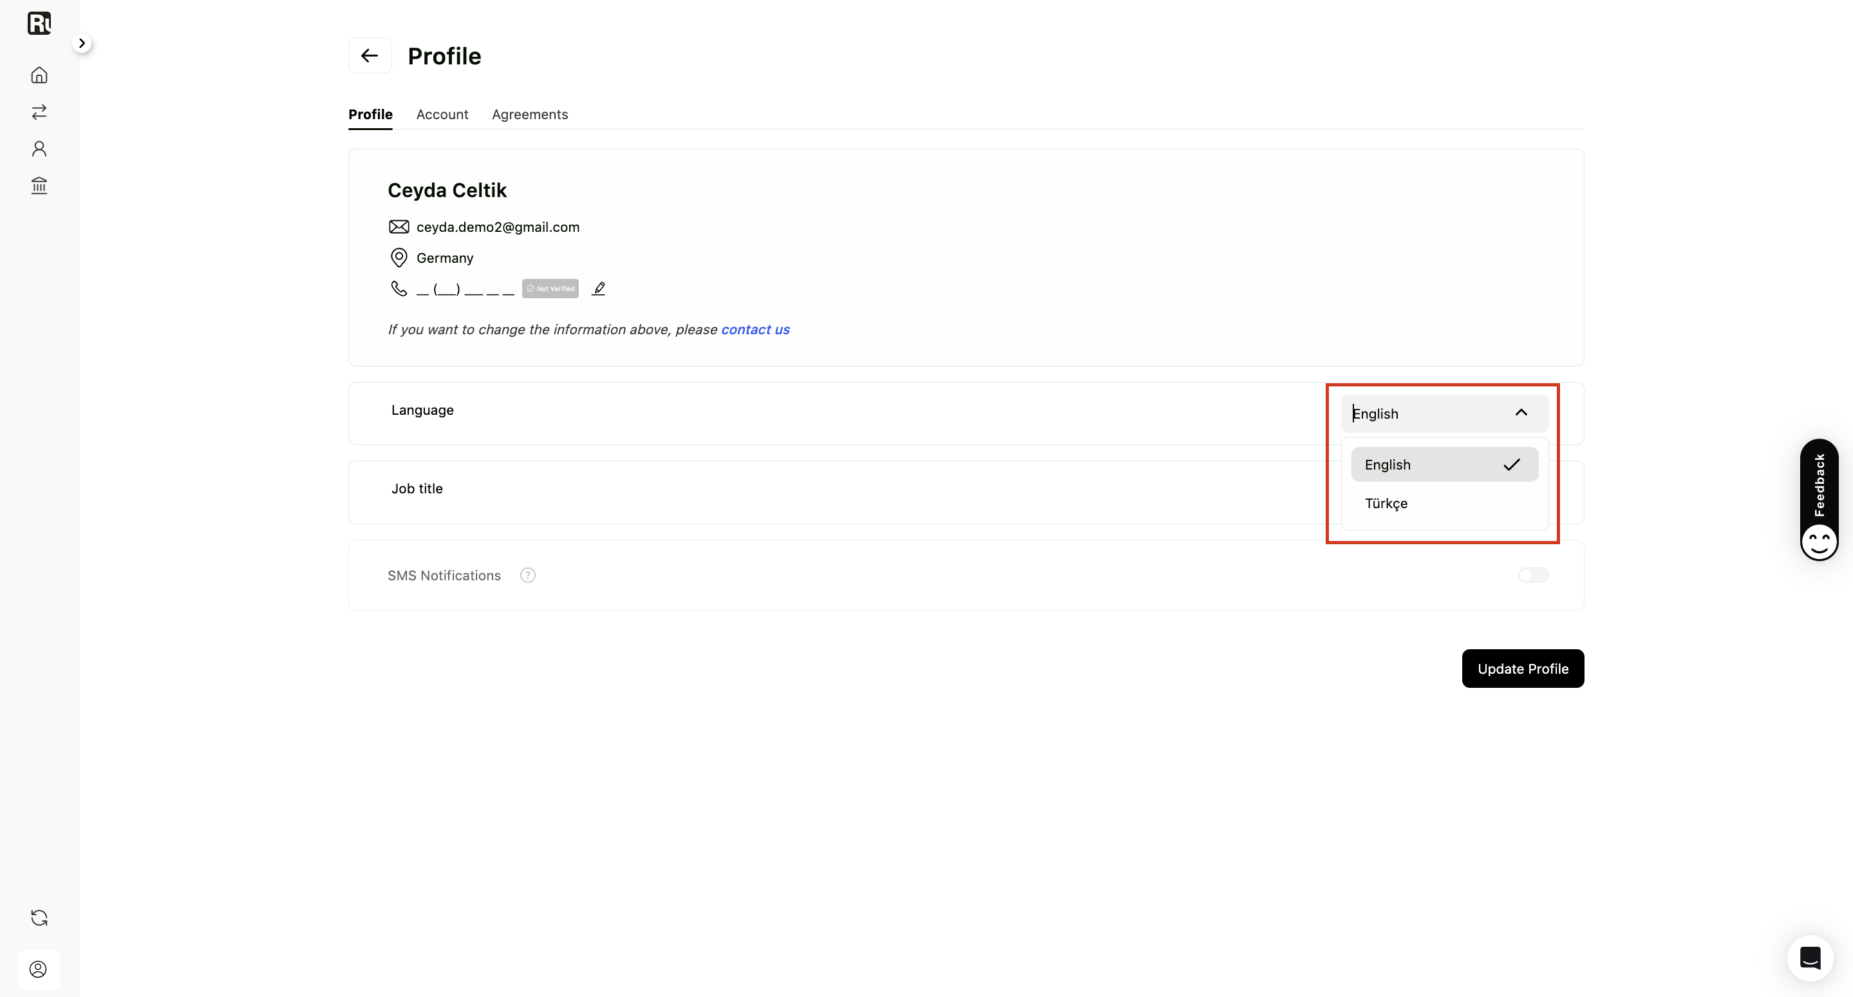This screenshot has height=997, width=1853.
Task: Click the back arrow next to Profile
Action: coord(370,55)
